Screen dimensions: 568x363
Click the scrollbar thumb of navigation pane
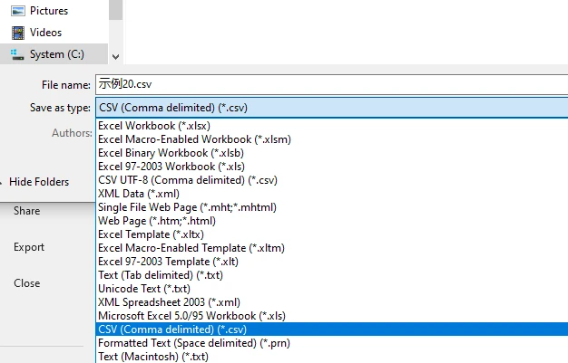pyautogui.click(x=115, y=10)
